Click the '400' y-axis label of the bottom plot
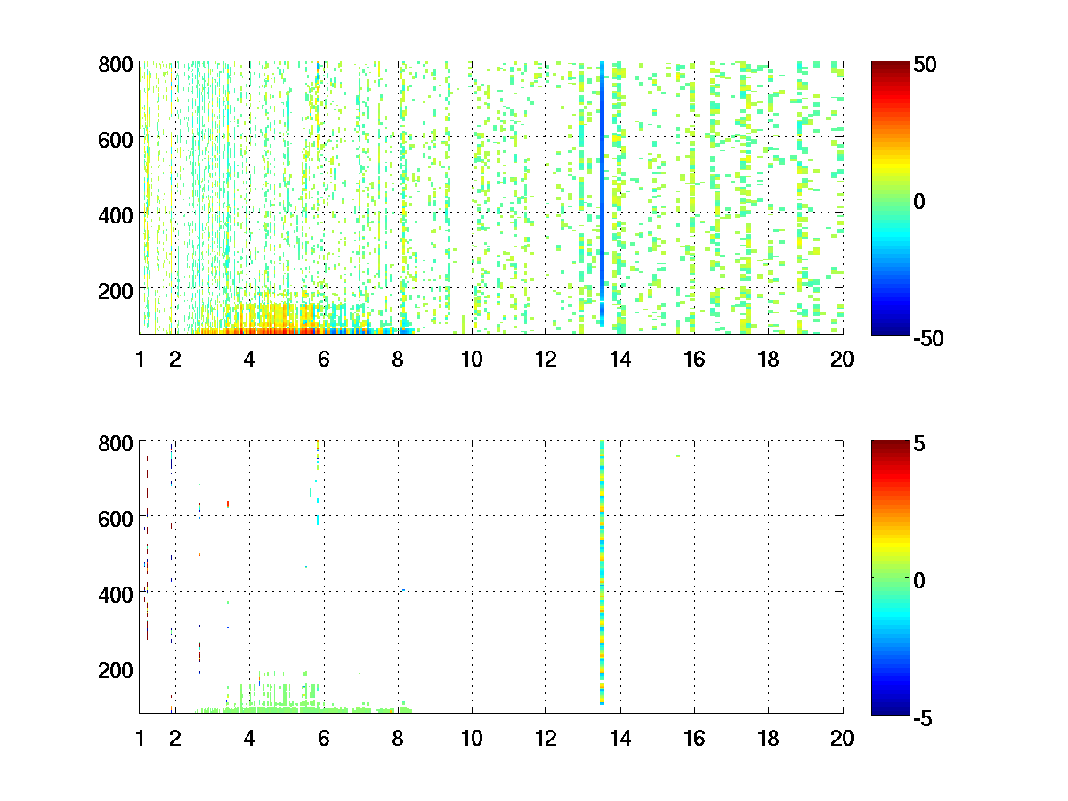This screenshot has width=1068, height=801. (x=117, y=594)
